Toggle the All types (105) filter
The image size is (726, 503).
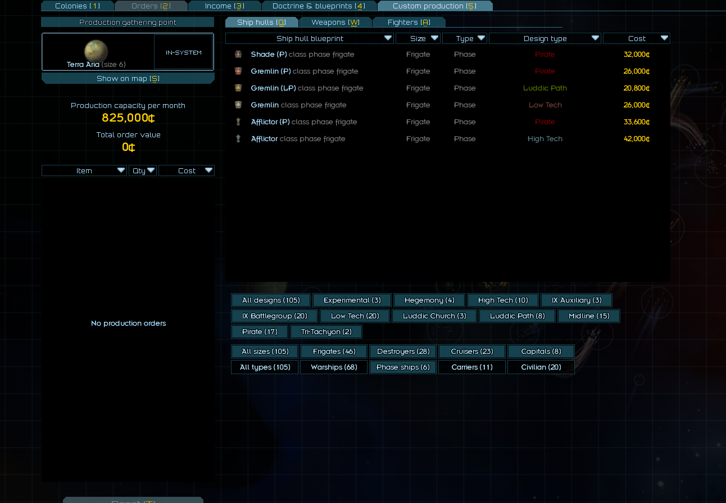[265, 367]
